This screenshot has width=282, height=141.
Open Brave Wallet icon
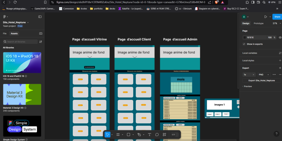tap(258, 2)
